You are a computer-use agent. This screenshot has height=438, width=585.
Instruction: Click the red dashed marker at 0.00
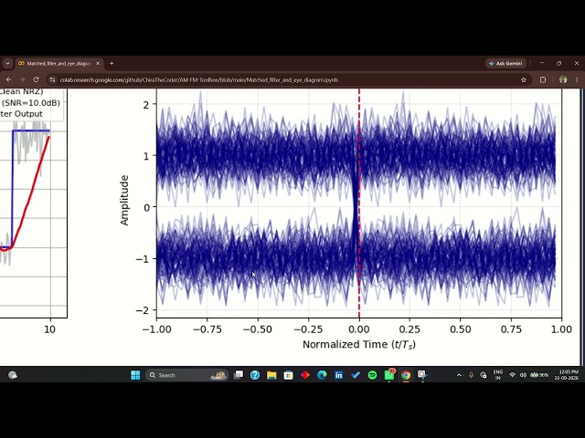tap(359, 203)
